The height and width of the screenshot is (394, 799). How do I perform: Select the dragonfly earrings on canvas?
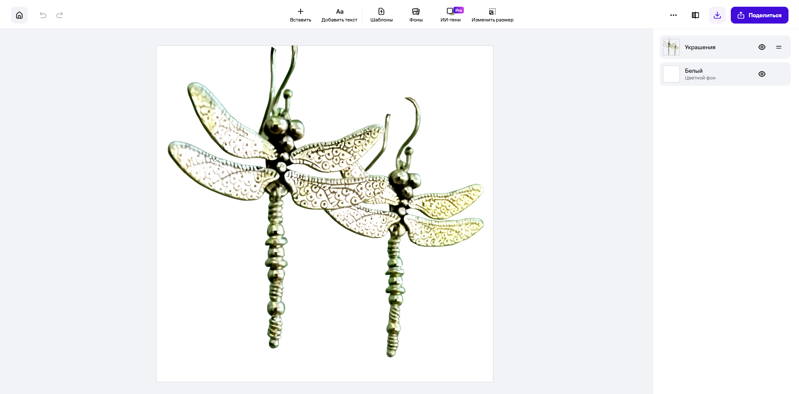(x=325, y=202)
